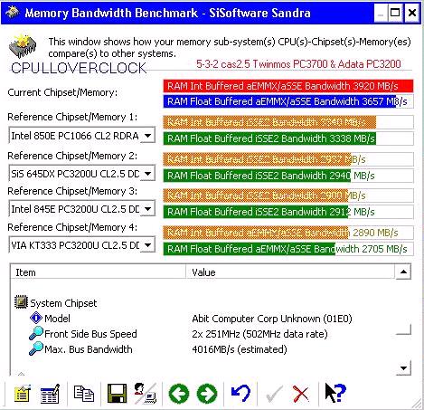Viewport: 424px width, 410px height.
Task: Click the user and computer icon
Action: click(146, 394)
